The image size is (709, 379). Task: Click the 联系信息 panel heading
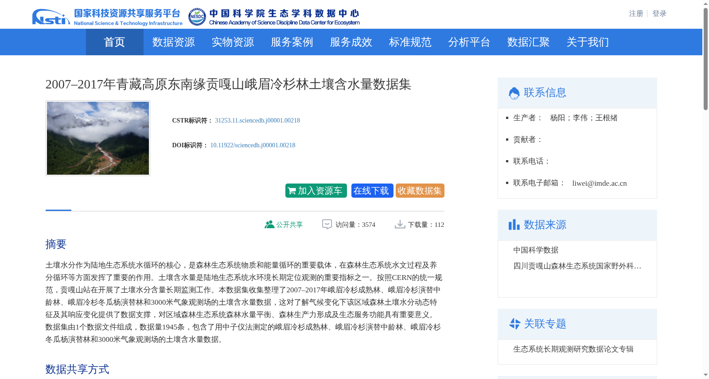point(545,93)
